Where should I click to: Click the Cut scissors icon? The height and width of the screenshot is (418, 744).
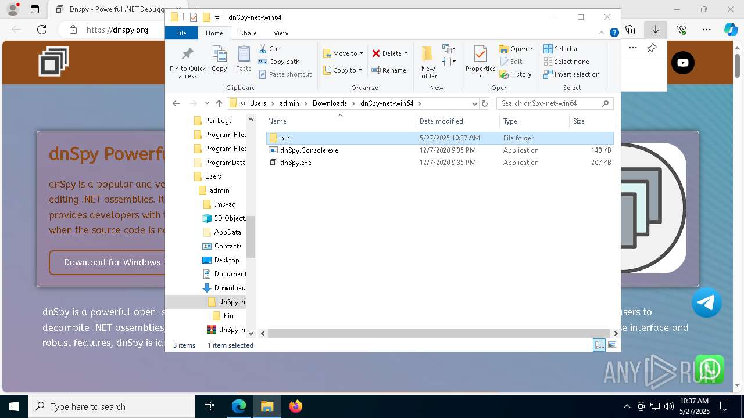263,49
